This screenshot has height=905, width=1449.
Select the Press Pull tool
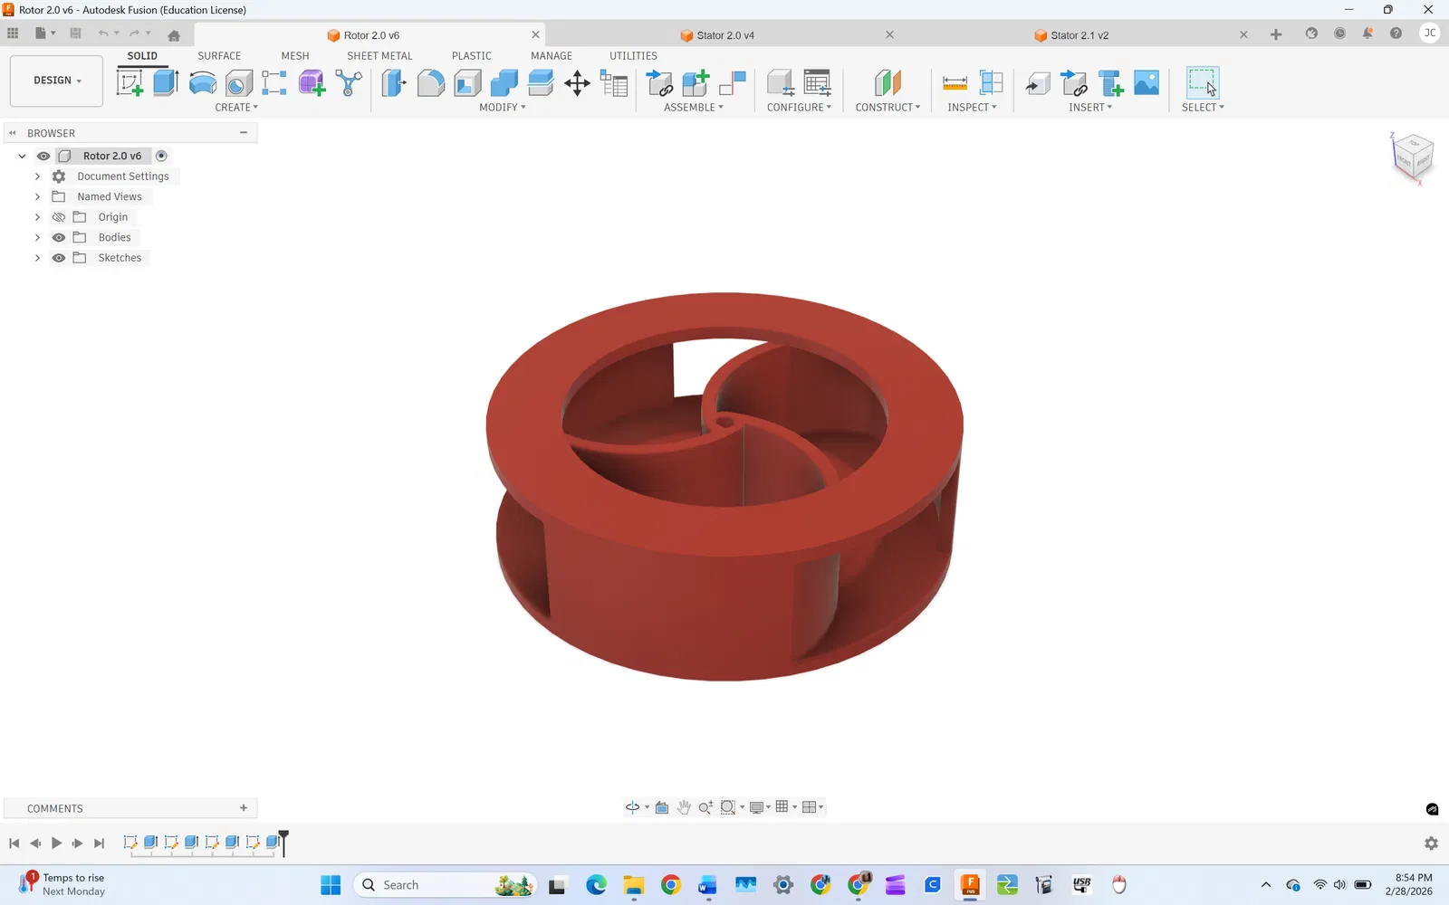394,83
